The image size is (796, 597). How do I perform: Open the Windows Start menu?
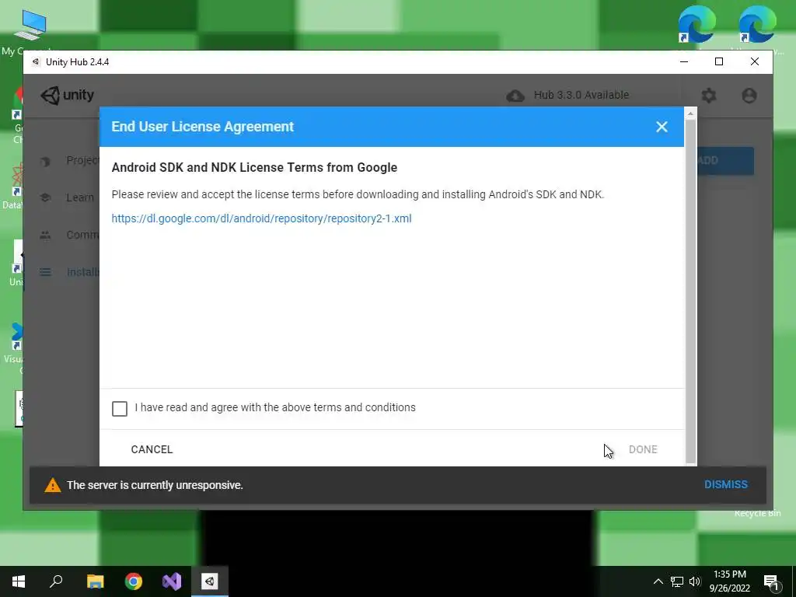click(x=19, y=581)
